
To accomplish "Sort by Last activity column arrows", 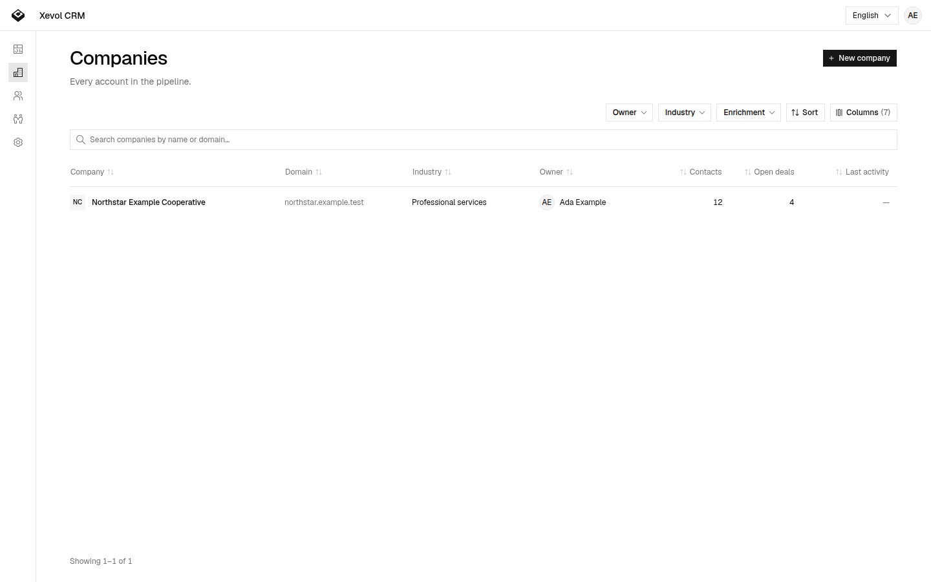I will 839,172.
